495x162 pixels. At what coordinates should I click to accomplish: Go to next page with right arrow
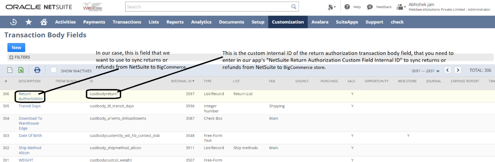(457, 70)
